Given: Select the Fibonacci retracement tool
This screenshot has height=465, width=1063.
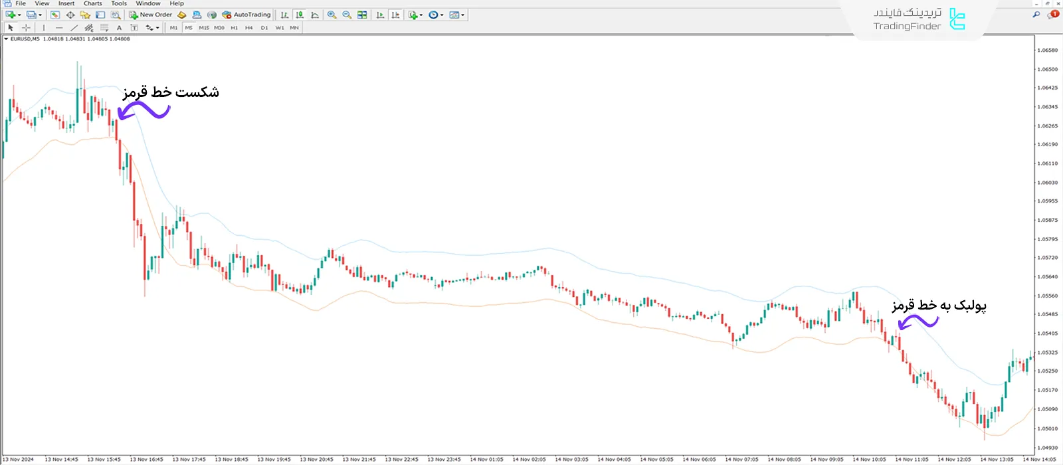Looking at the screenshot, I should 104,28.
